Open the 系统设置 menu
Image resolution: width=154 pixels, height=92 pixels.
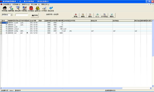(6, 4)
